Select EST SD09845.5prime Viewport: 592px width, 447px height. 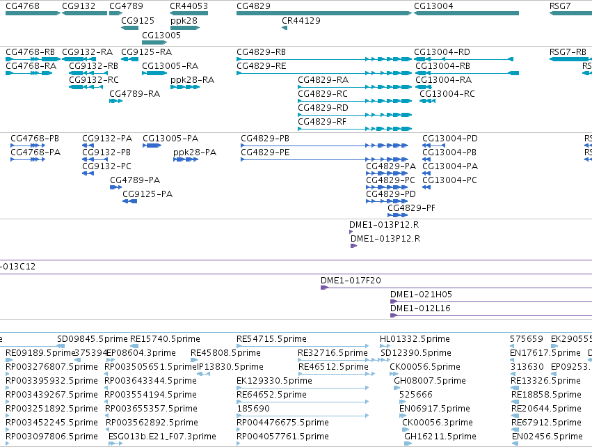(93, 339)
